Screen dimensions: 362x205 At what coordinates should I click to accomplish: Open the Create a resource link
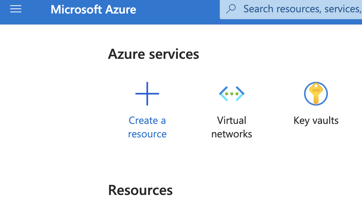147,127
